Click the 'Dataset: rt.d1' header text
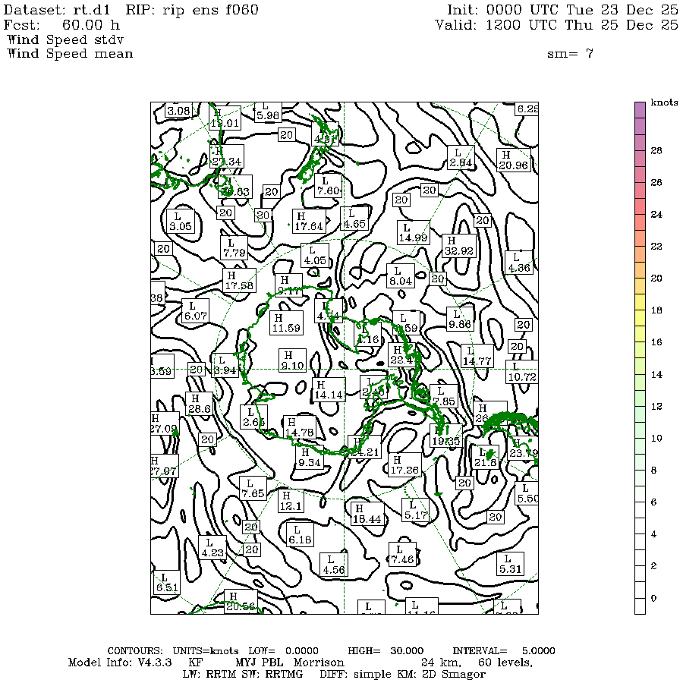 (57, 10)
